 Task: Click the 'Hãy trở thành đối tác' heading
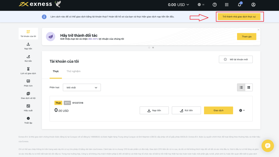[x=79, y=35]
